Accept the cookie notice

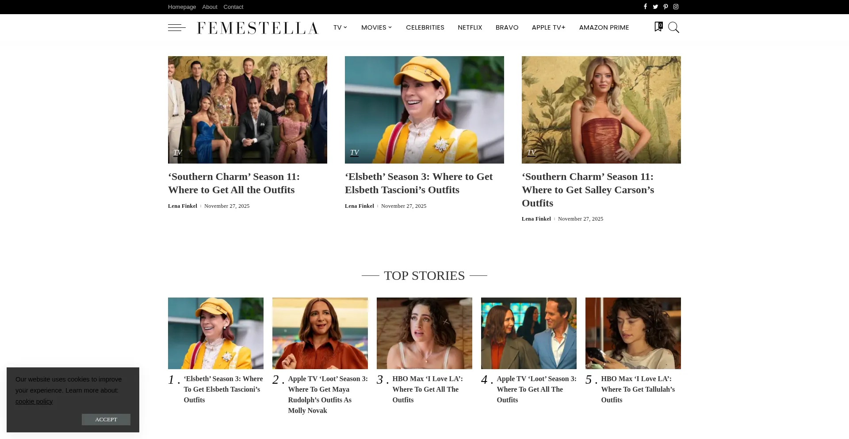(106, 420)
